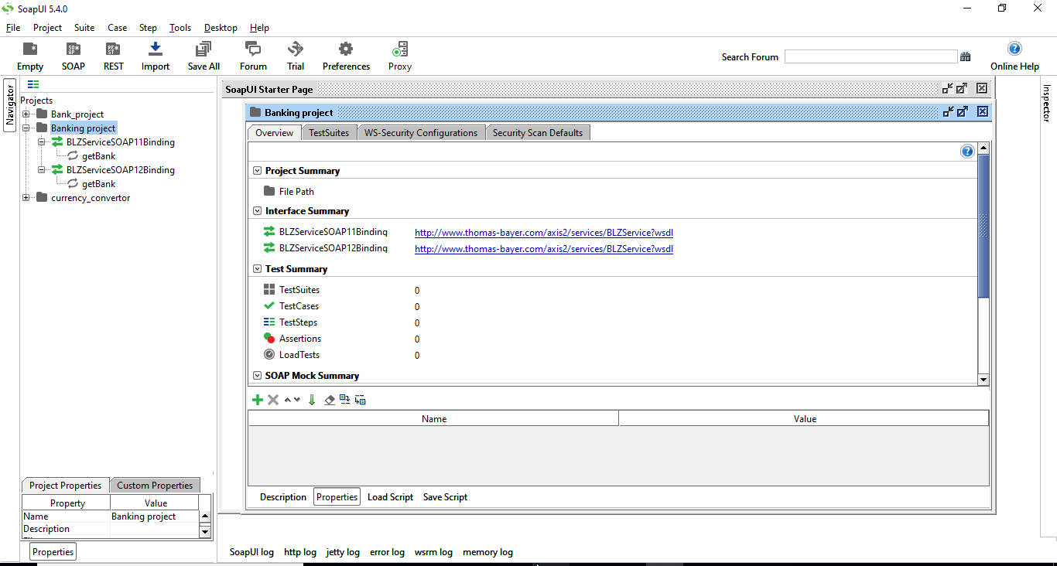1057x566 pixels.
Task: Open the BLZService WSDL link
Action: [544, 232]
